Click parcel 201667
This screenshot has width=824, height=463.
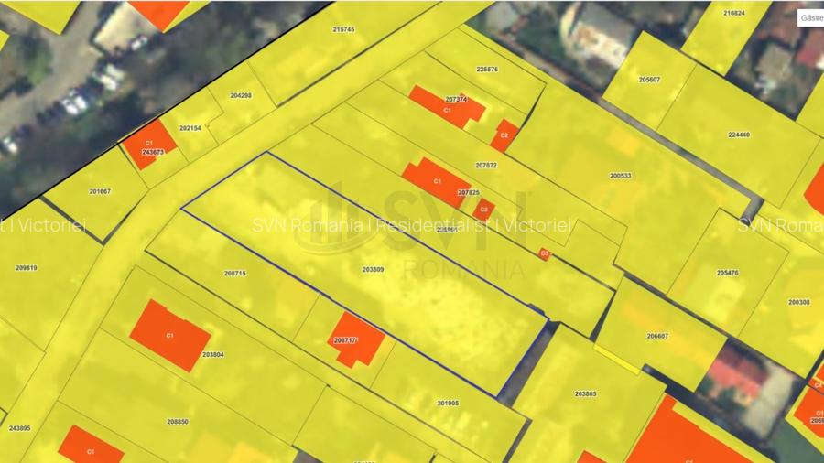[100, 191]
